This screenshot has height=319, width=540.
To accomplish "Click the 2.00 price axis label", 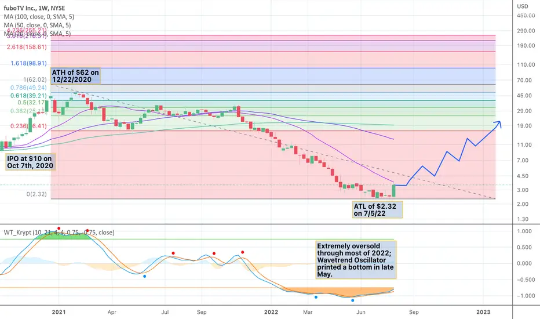I will 523,204.
